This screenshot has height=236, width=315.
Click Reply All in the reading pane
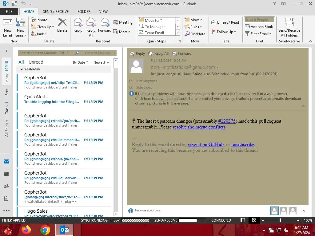[x=159, y=53]
